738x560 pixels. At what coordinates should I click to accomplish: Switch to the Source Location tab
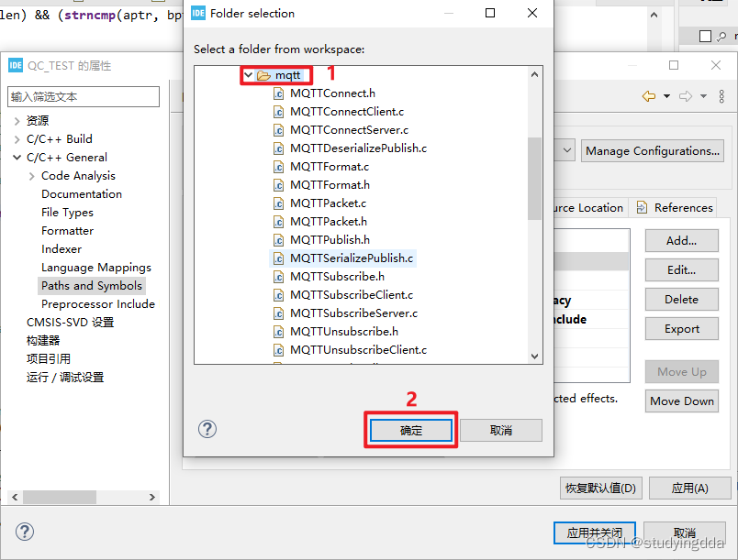point(589,208)
